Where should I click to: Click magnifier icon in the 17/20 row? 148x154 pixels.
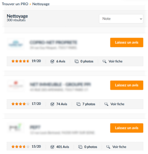click(106, 104)
